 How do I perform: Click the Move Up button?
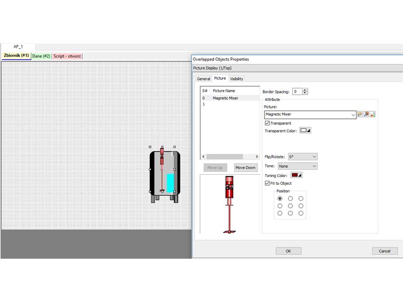coord(215,168)
